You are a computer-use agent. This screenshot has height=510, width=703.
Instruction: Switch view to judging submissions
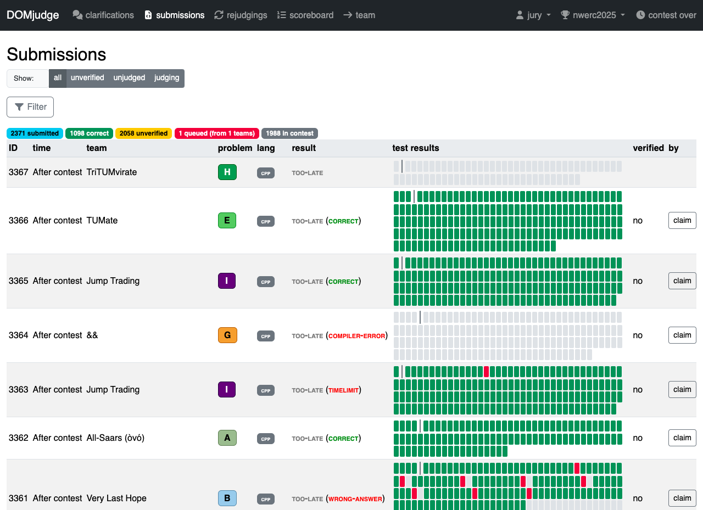pyautogui.click(x=167, y=78)
